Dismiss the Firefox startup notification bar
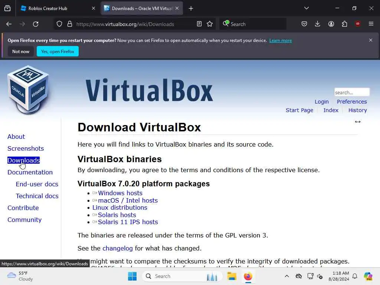380x285 pixels. click(371, 40)
